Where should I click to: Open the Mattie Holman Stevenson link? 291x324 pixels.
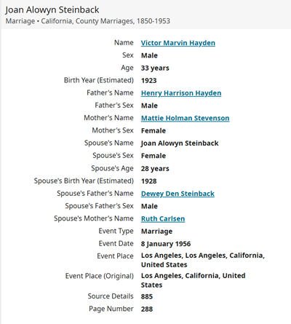click(x=186, y=118)
